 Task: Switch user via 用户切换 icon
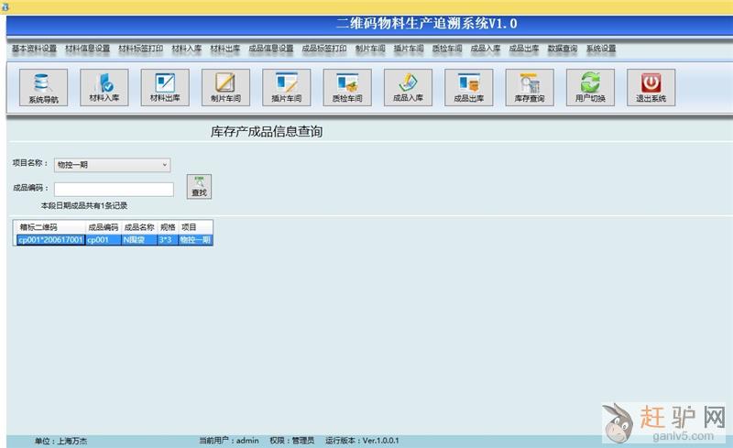point(590,88)
